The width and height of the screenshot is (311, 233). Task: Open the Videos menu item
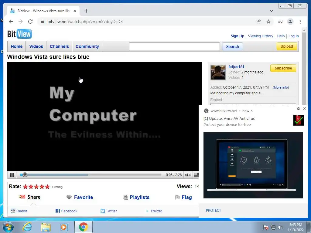click(x=36, y=46)
